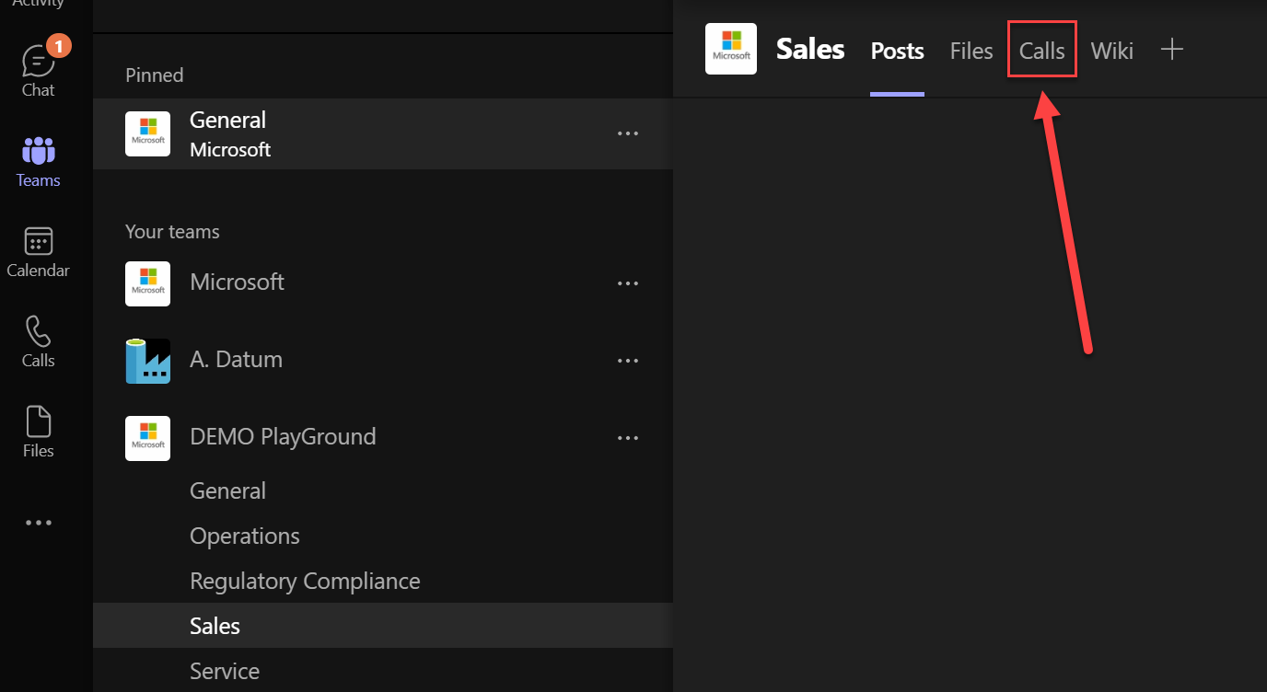Switch to the Calls tab

1041,51
